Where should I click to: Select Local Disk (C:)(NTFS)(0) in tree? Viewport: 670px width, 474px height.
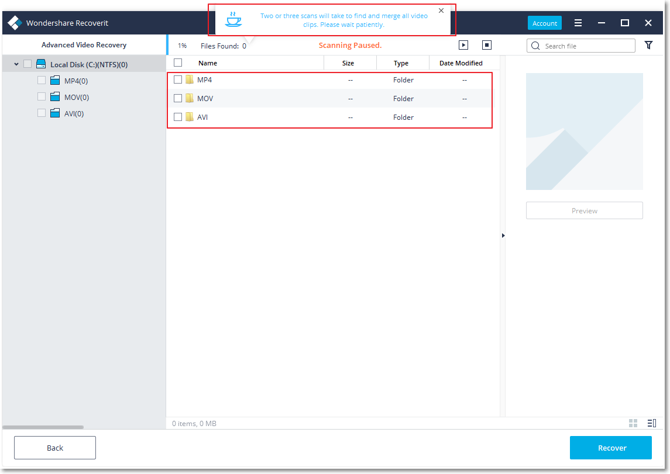[89, 64]
